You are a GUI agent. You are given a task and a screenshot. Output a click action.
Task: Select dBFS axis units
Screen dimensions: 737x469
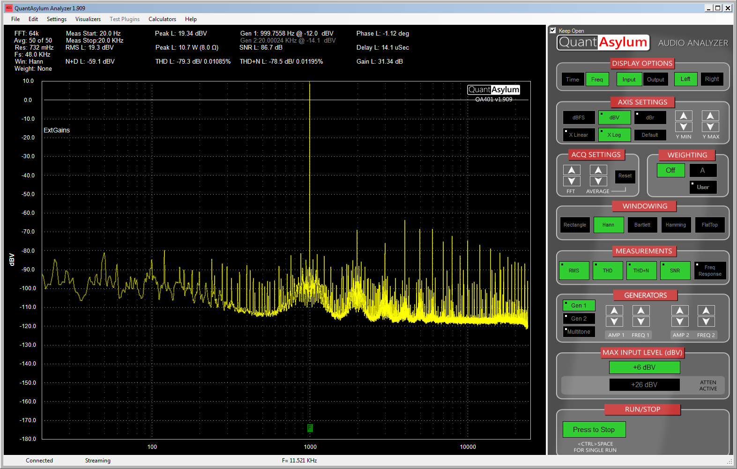click(x=579, y=117)
